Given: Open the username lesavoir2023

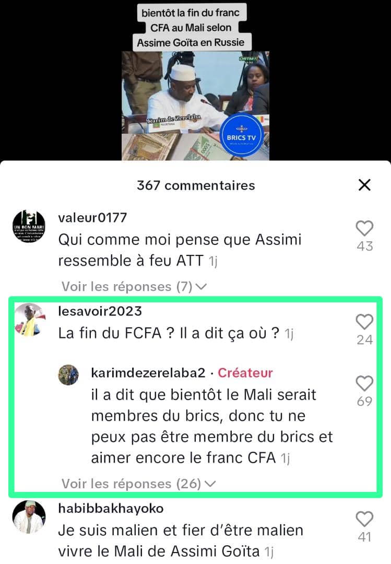Looking at the screenshot, I should tap(100, 311).
